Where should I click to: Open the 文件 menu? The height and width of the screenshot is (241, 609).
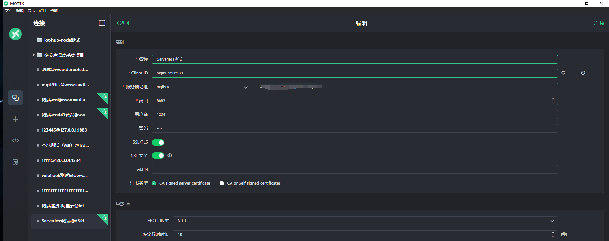click(9, 11)
